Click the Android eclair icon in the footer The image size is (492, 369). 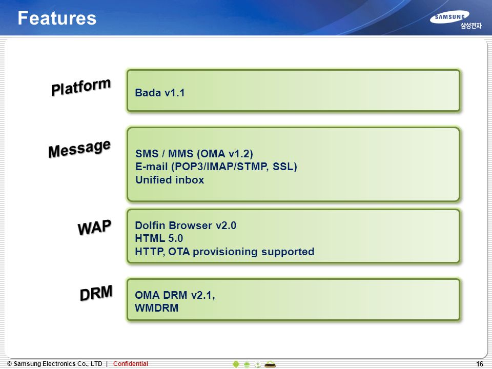pyautogui.click(x=270, y=364)
